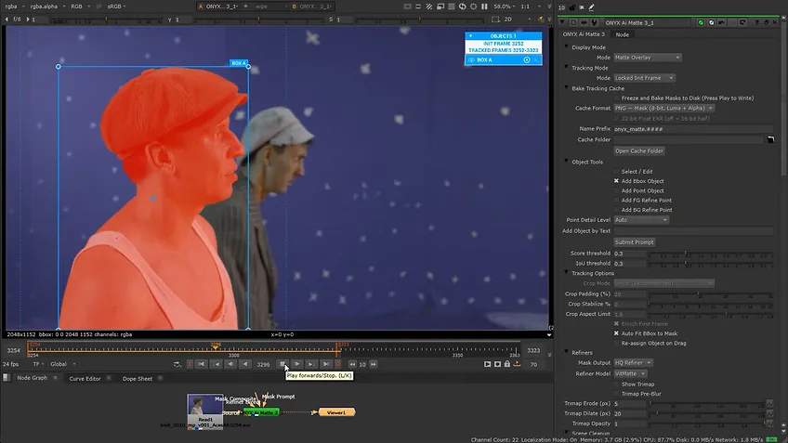Viewport: 788px width, 443px height.
Task: Go to first frame button
Action: coord(201,364)
